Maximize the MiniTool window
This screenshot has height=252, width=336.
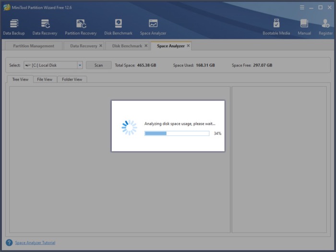point(320,8)
